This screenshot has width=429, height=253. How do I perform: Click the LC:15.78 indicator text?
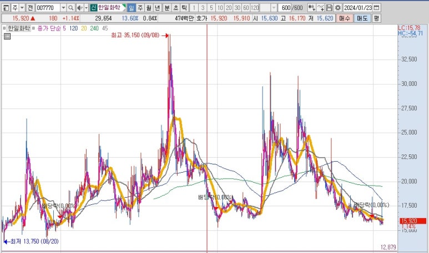(x=409, y=28)
